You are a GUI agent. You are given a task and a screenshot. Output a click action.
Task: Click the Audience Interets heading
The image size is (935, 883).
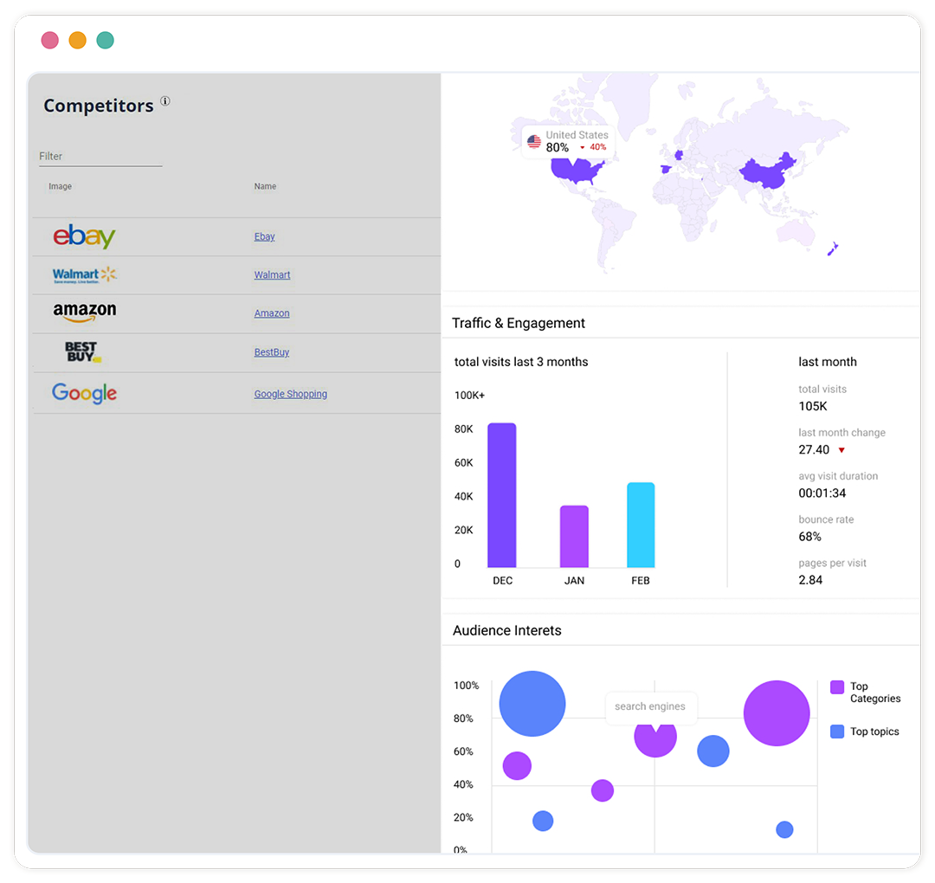[x=506, y=631]
